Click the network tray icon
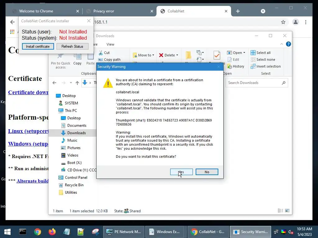Image resolution: width=318 pixels, height=238 pixels. pyautogui.click(x=276, y=232)
